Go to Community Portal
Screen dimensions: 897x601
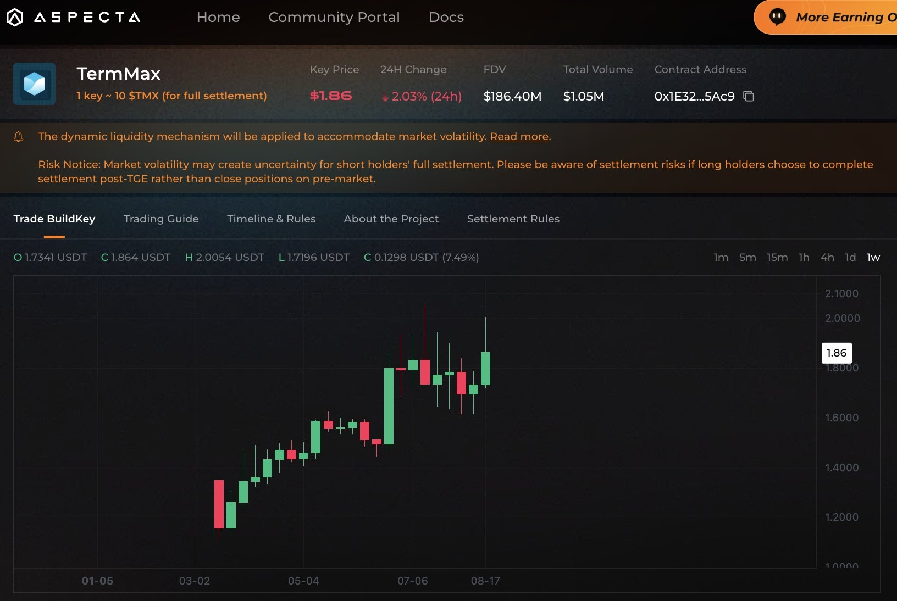tap(334, 18)
